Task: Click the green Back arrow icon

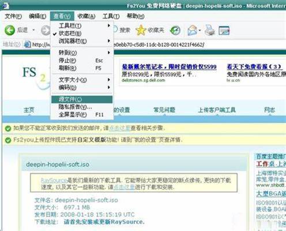Action: [x=10, y=30]
